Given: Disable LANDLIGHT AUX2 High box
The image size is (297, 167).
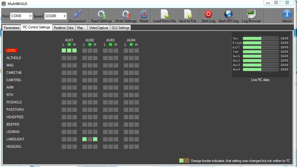Looking at the screenshot, I should [x=95, y=139].
